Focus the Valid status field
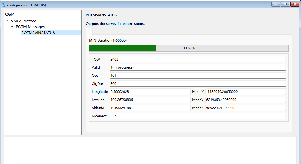This screenshot has width=301, height=164. [x=198, y=67]
